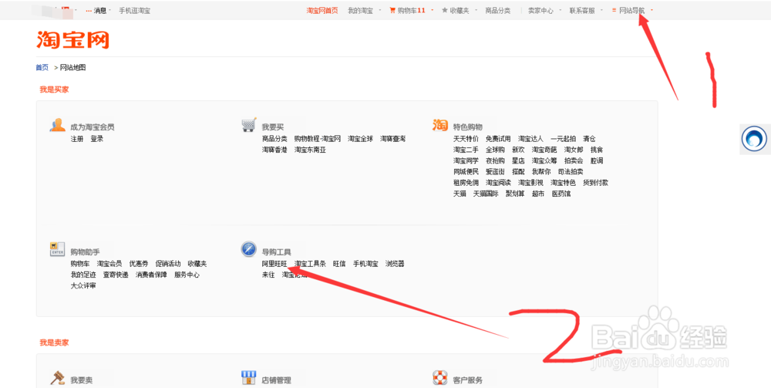Open 购物车 under 购物助手

coord(80,264)
